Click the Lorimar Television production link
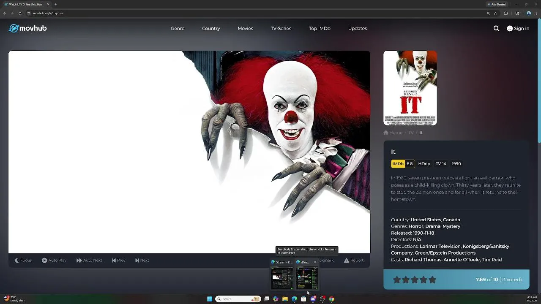 (440, 246)
